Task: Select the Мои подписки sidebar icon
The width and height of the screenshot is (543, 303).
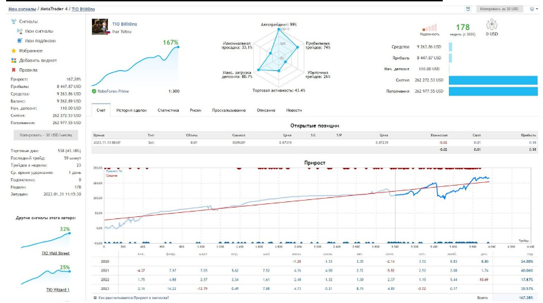Action: 20,41
